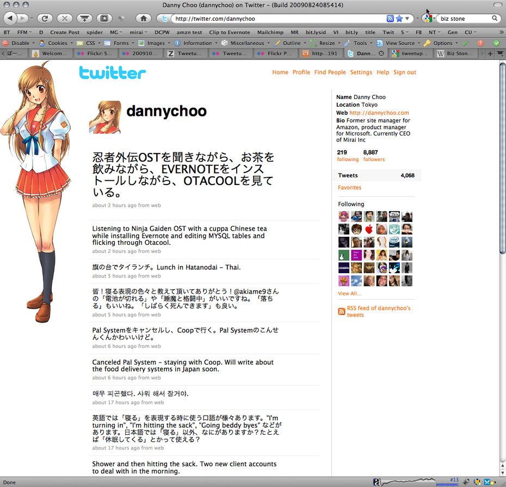Click the Twitter site icon in the address bar

click(x=164, y=19)
